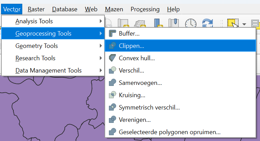Click the Kruising icon
This screenshot has height=141, width=260.
pos(113,95)
